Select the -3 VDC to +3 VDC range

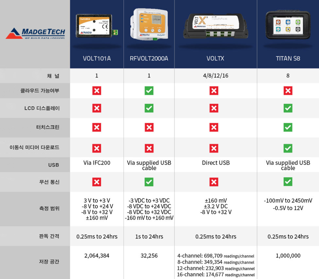pyautogui.click(x=149, y=201)
